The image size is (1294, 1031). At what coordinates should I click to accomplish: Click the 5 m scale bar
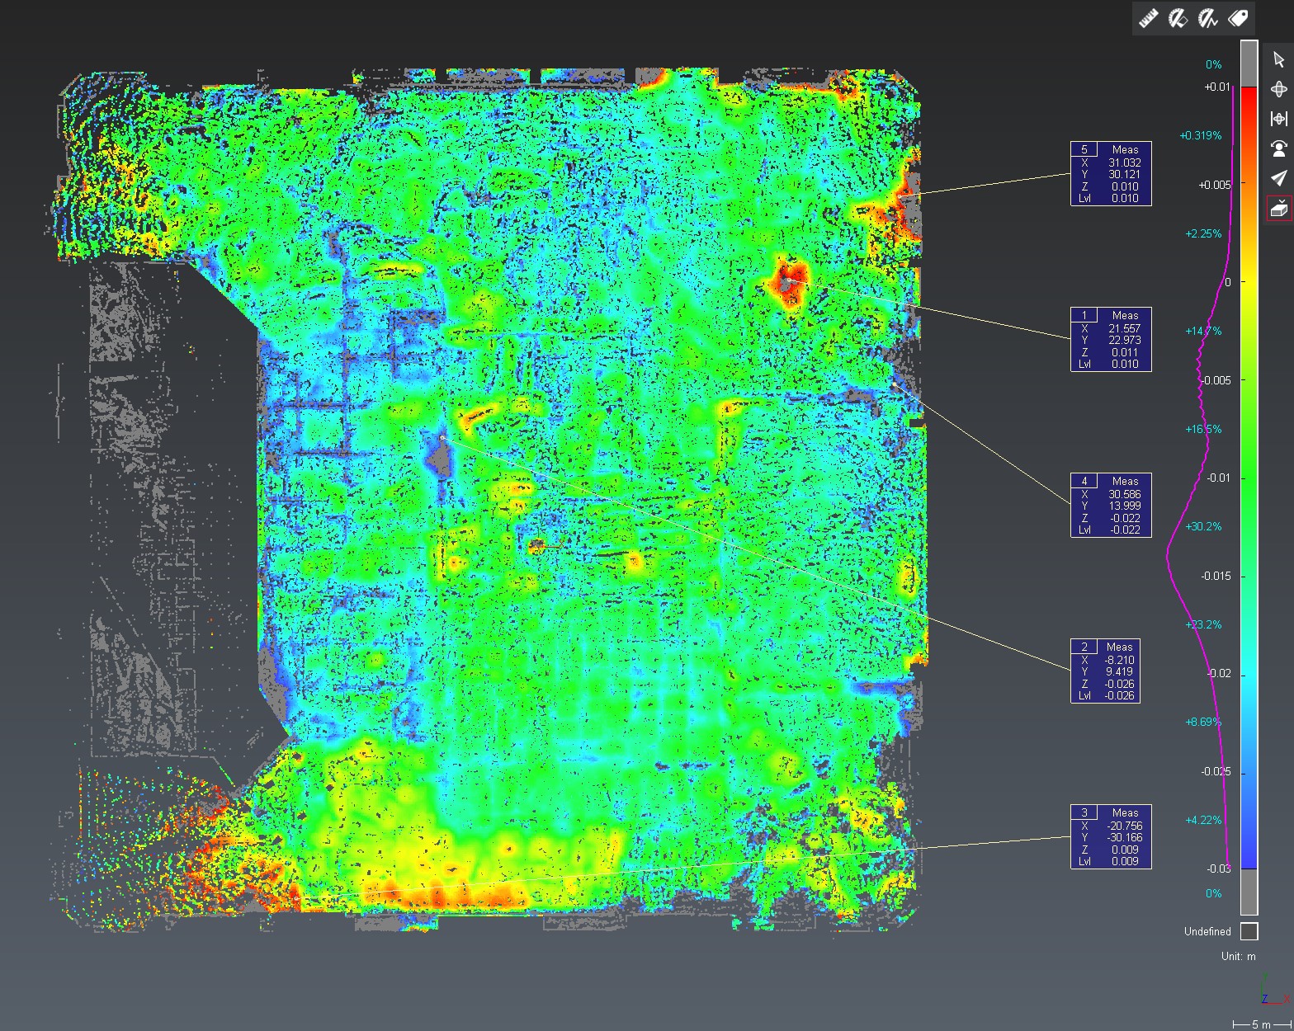1261,1024
